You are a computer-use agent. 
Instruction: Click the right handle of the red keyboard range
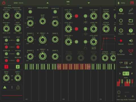click(89, 67)
